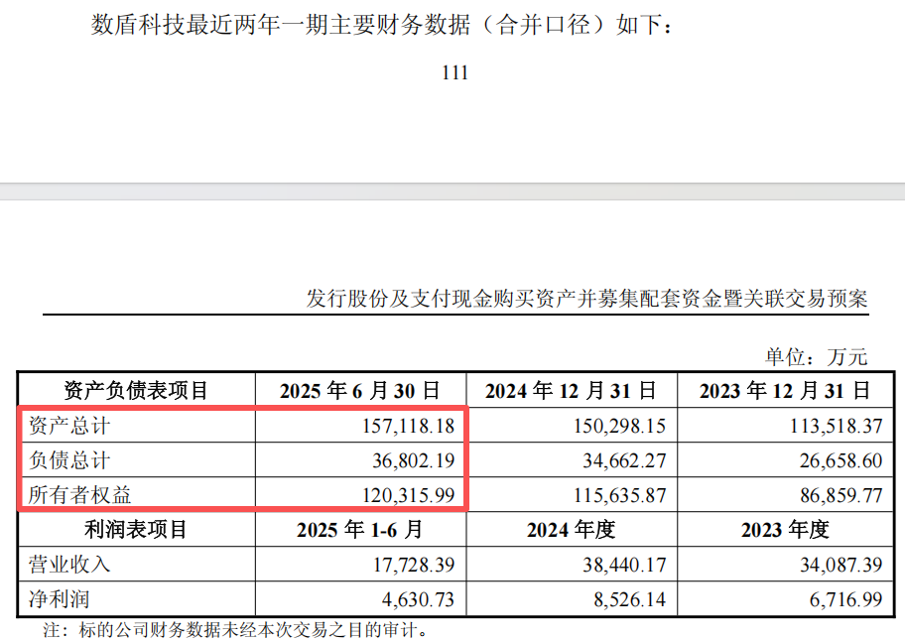This screenshot has height=642, width=905.
Task: Click the value 34,087.39
Action: coord(840,565)
